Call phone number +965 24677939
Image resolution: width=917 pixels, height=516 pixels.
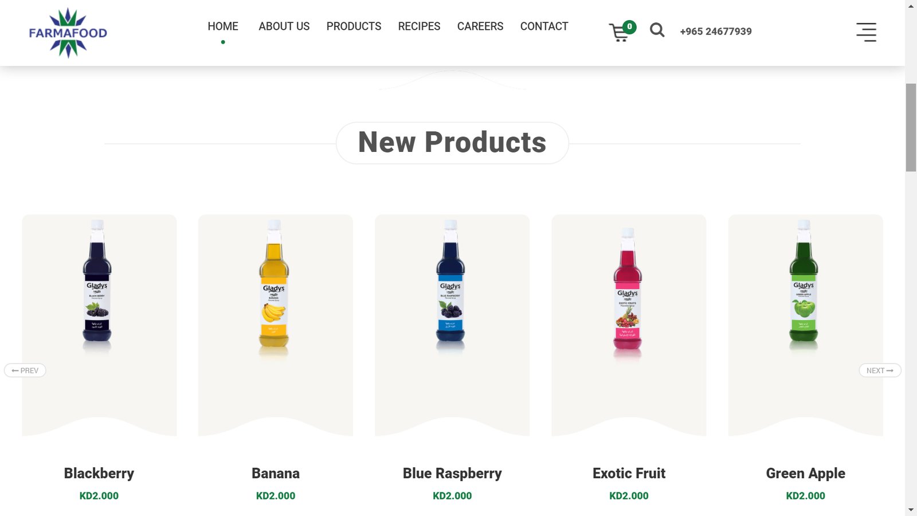click(716, 32)
